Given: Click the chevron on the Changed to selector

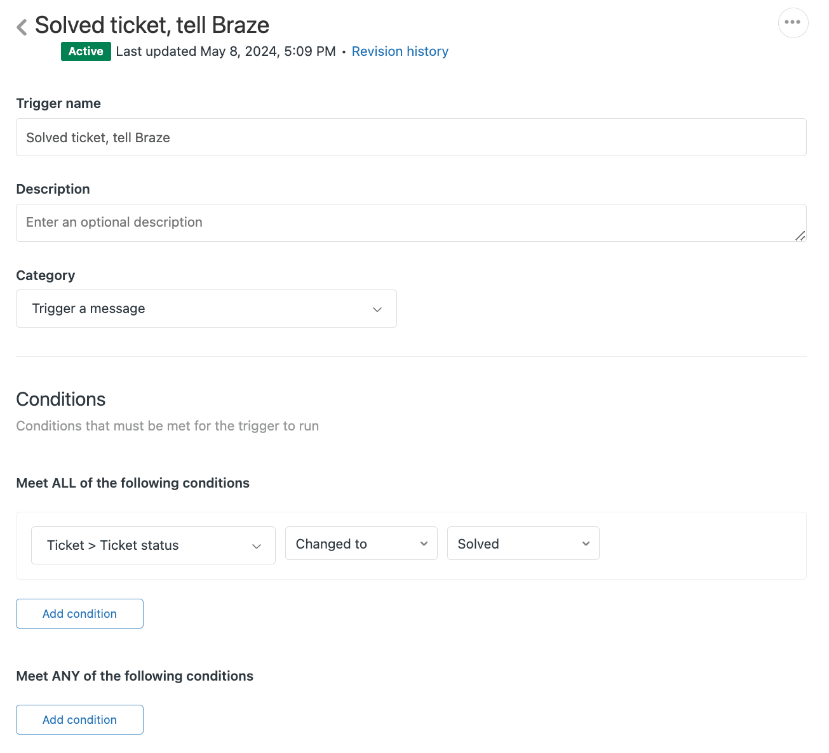Looking at the screenshot, I should (423, 543).
